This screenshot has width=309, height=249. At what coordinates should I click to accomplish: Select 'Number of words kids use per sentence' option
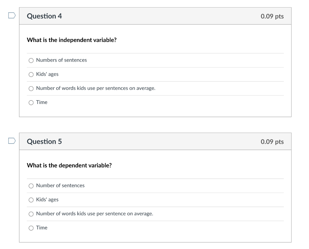coord(31,214)
